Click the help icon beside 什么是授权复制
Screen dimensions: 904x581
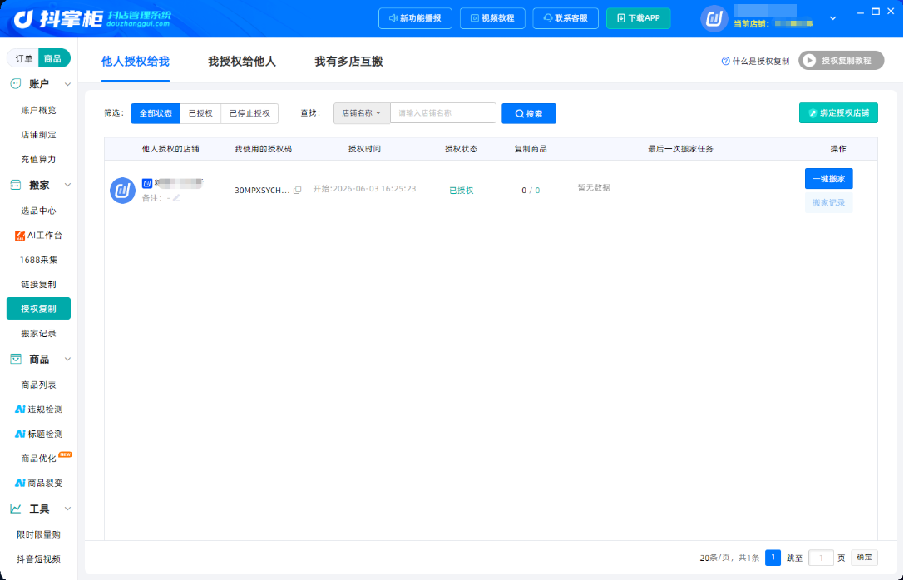click(725, 61)
